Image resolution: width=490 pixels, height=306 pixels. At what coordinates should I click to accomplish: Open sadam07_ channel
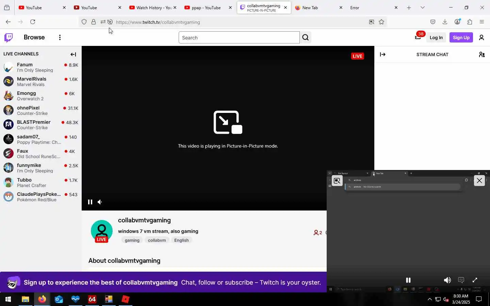(x=41, y=139)
